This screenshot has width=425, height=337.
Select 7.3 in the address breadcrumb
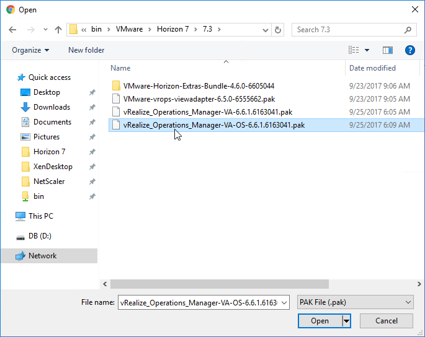point(207,29)
